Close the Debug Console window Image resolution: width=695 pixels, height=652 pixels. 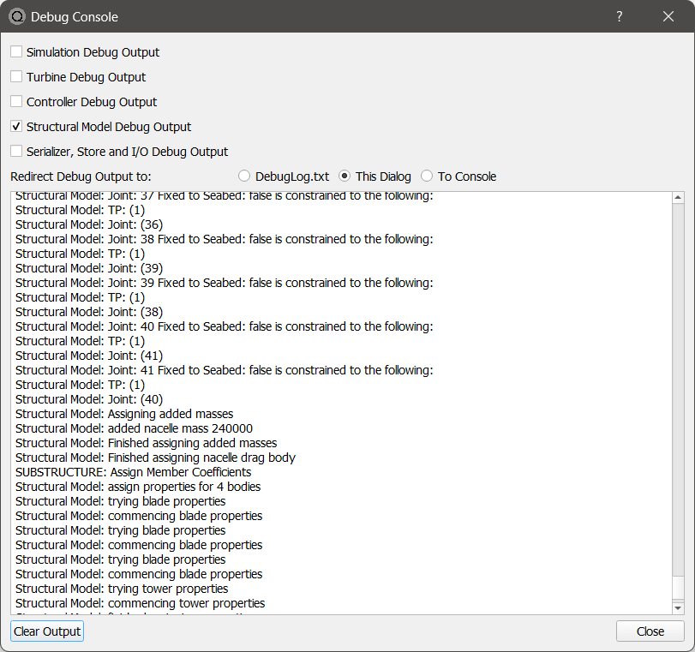668,16
